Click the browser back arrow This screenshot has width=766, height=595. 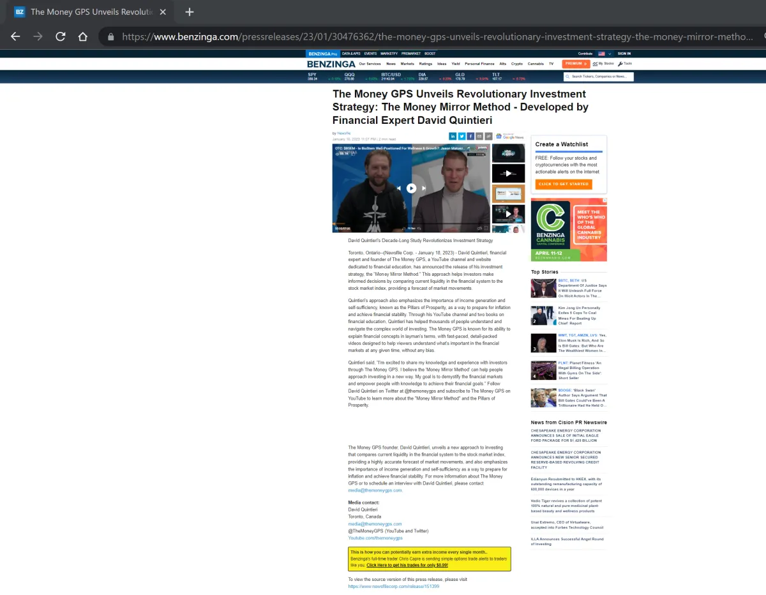click(15, 36)
